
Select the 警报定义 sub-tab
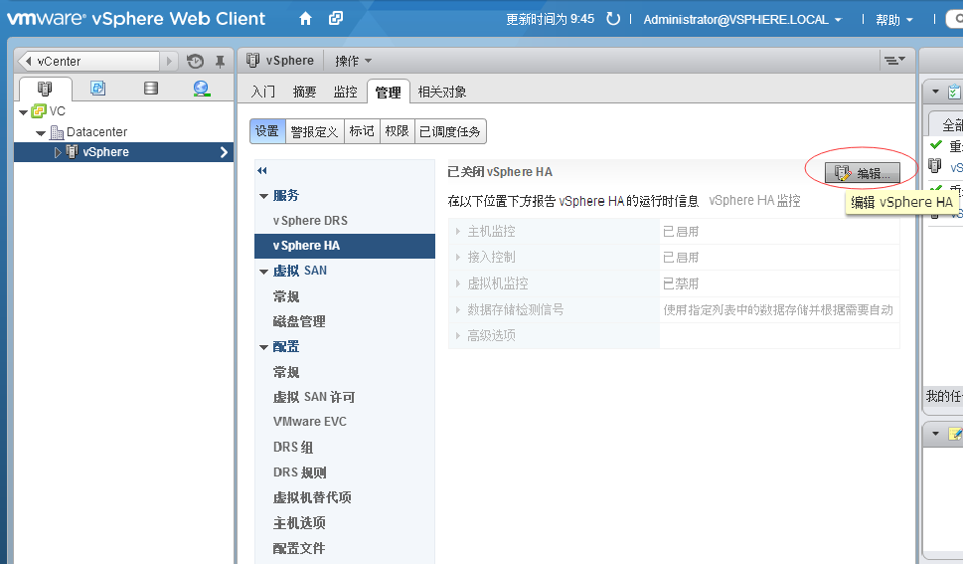(314, 131)
